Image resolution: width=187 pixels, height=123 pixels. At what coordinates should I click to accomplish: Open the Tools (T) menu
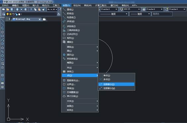[56, 5]
